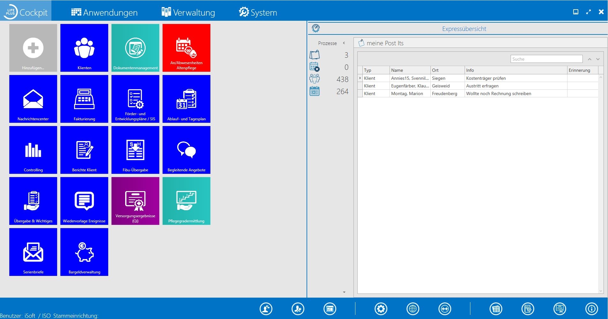Click the Hinzufügen plus tile
Viewport: 608px width, 319px height.
point(33,48)
